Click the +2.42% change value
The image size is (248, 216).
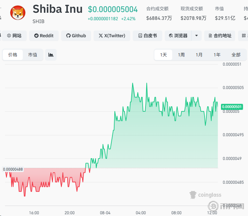tap(128, 19)
